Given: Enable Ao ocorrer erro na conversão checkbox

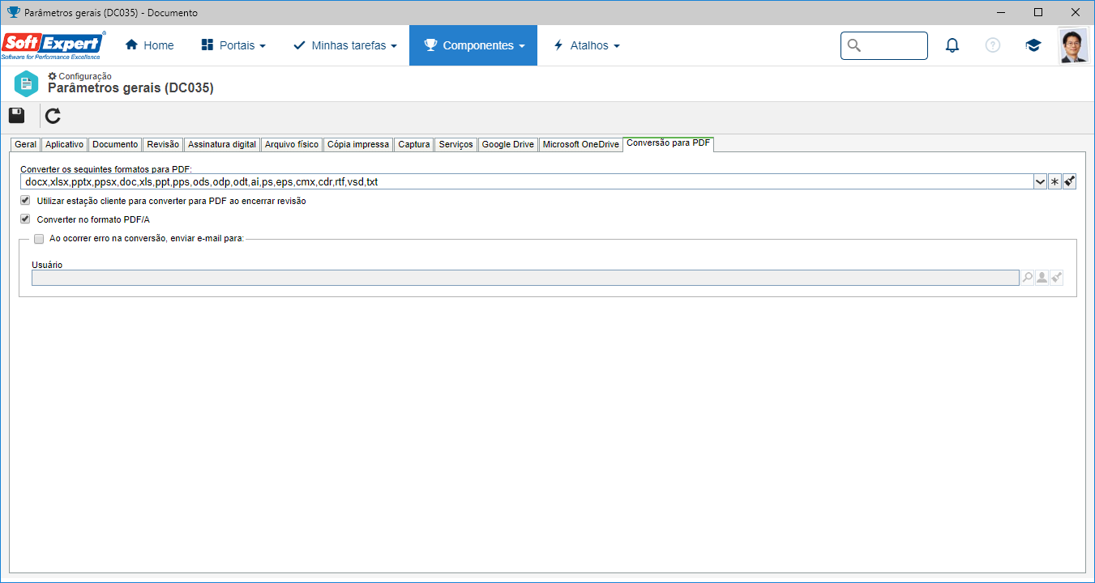Looking at the screenshot, I should click(39, 238).
